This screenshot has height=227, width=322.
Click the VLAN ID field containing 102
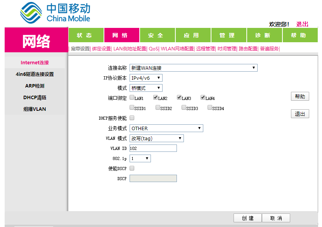(153, 148)
